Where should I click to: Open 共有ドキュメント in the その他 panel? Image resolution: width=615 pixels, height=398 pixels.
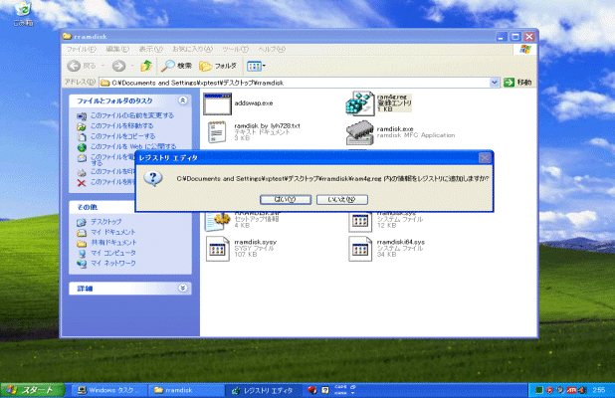coord(113,243)
